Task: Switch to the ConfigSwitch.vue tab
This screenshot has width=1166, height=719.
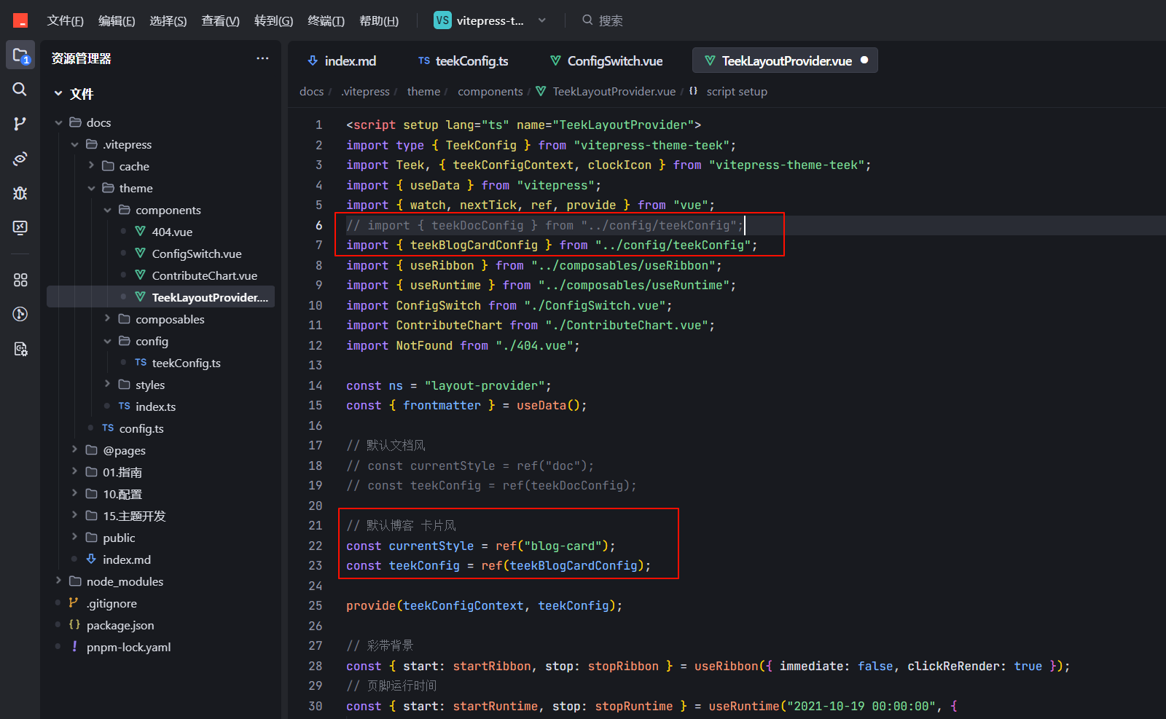Action: [x=606, y=60]
